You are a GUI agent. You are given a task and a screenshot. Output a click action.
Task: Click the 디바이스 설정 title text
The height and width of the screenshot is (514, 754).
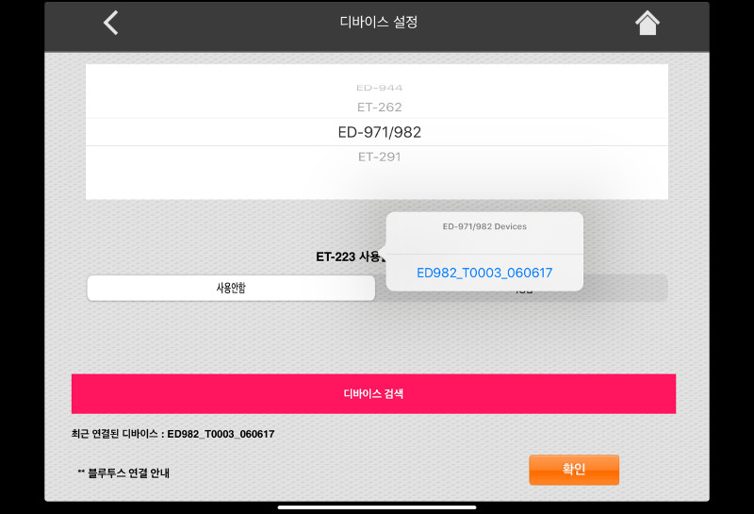click(379, 22)
